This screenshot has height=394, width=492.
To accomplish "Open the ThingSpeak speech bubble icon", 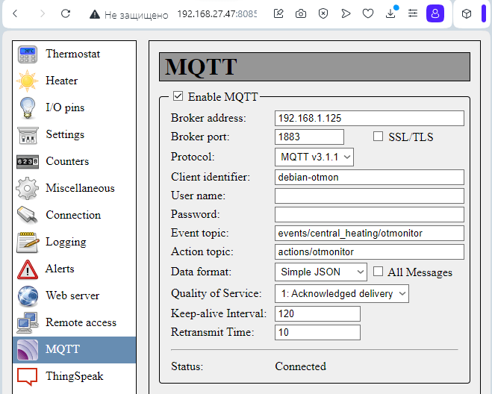I will [28, 376].
